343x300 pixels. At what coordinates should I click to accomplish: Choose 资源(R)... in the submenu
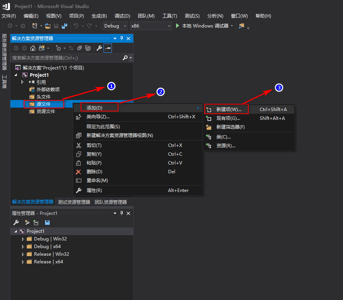click(x=249, y=146)
